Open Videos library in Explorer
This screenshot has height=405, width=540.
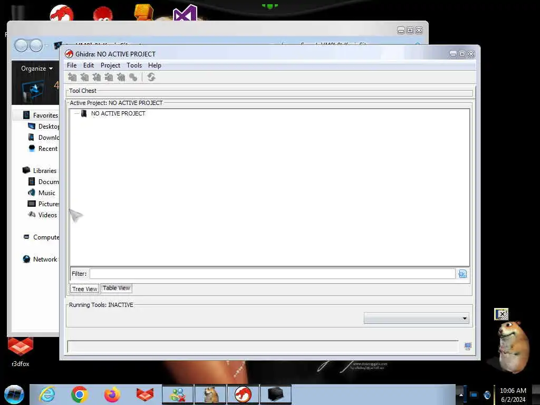[47, 215]
